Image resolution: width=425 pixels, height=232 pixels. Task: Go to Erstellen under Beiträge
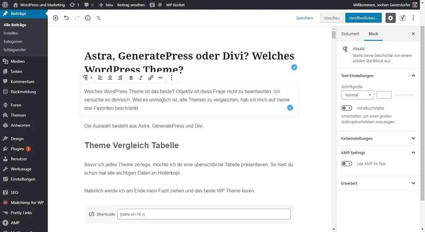point(11,33)
